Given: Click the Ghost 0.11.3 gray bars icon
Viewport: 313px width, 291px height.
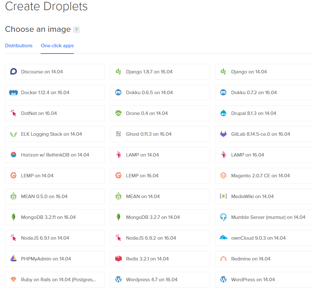Looking at the screenshot, I should click(119, 134).
